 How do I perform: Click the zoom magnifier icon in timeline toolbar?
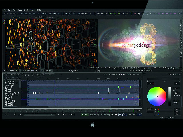click(x=32, y=75)
